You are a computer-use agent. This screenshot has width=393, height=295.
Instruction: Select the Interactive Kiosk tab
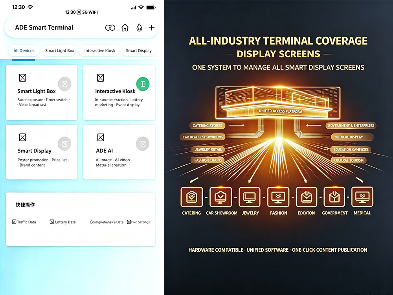(x=99, y=51)
